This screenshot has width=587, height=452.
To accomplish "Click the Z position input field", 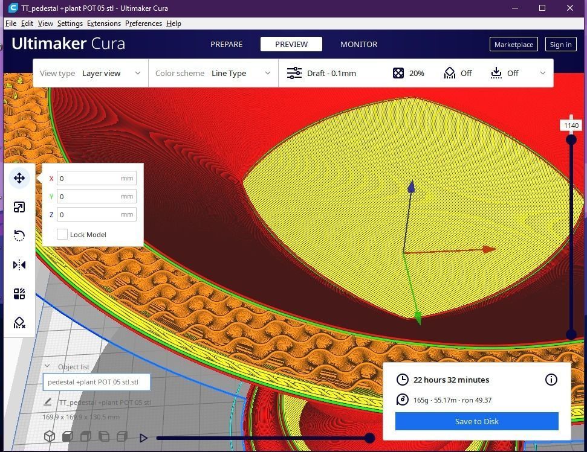I will (x=97, y=214).
